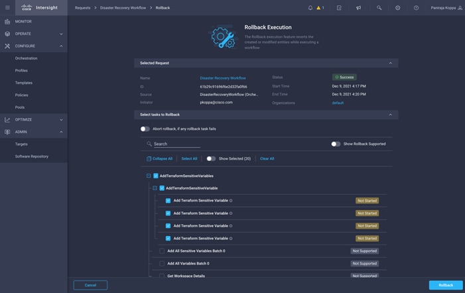Check Add All Variables Batch 0 checkbox
The width and height of the screenshot is (465, 293).
(162, 263)
